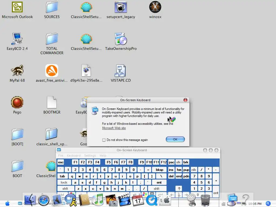This screenshot has width=276, height=207.
Task: Close the On-Screen Keyboard message dialog
Action: (185, 100)
